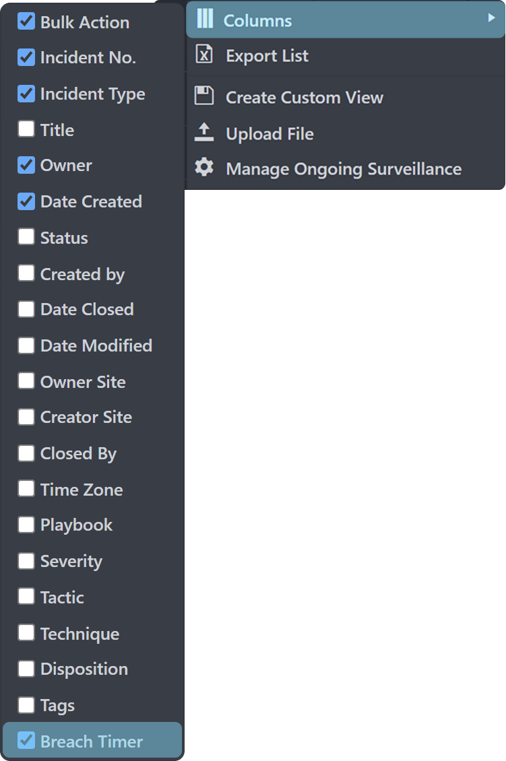The width and height of the screenshot is (506, 761).
Task: Check the Tags column checkbox
Action: tap(26, 704)
